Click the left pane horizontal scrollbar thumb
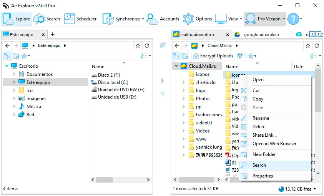Viewport: 324px width, 196px height. tap(105, 180)
